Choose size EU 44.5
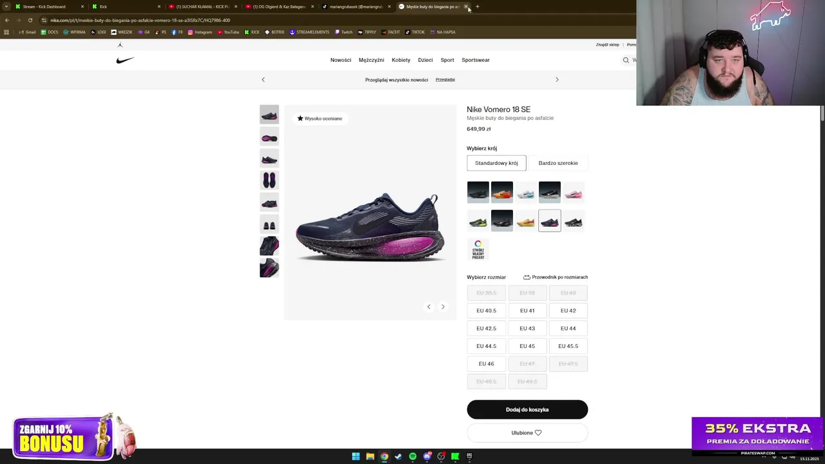This screenshot has width=825, height=464. 487,346
